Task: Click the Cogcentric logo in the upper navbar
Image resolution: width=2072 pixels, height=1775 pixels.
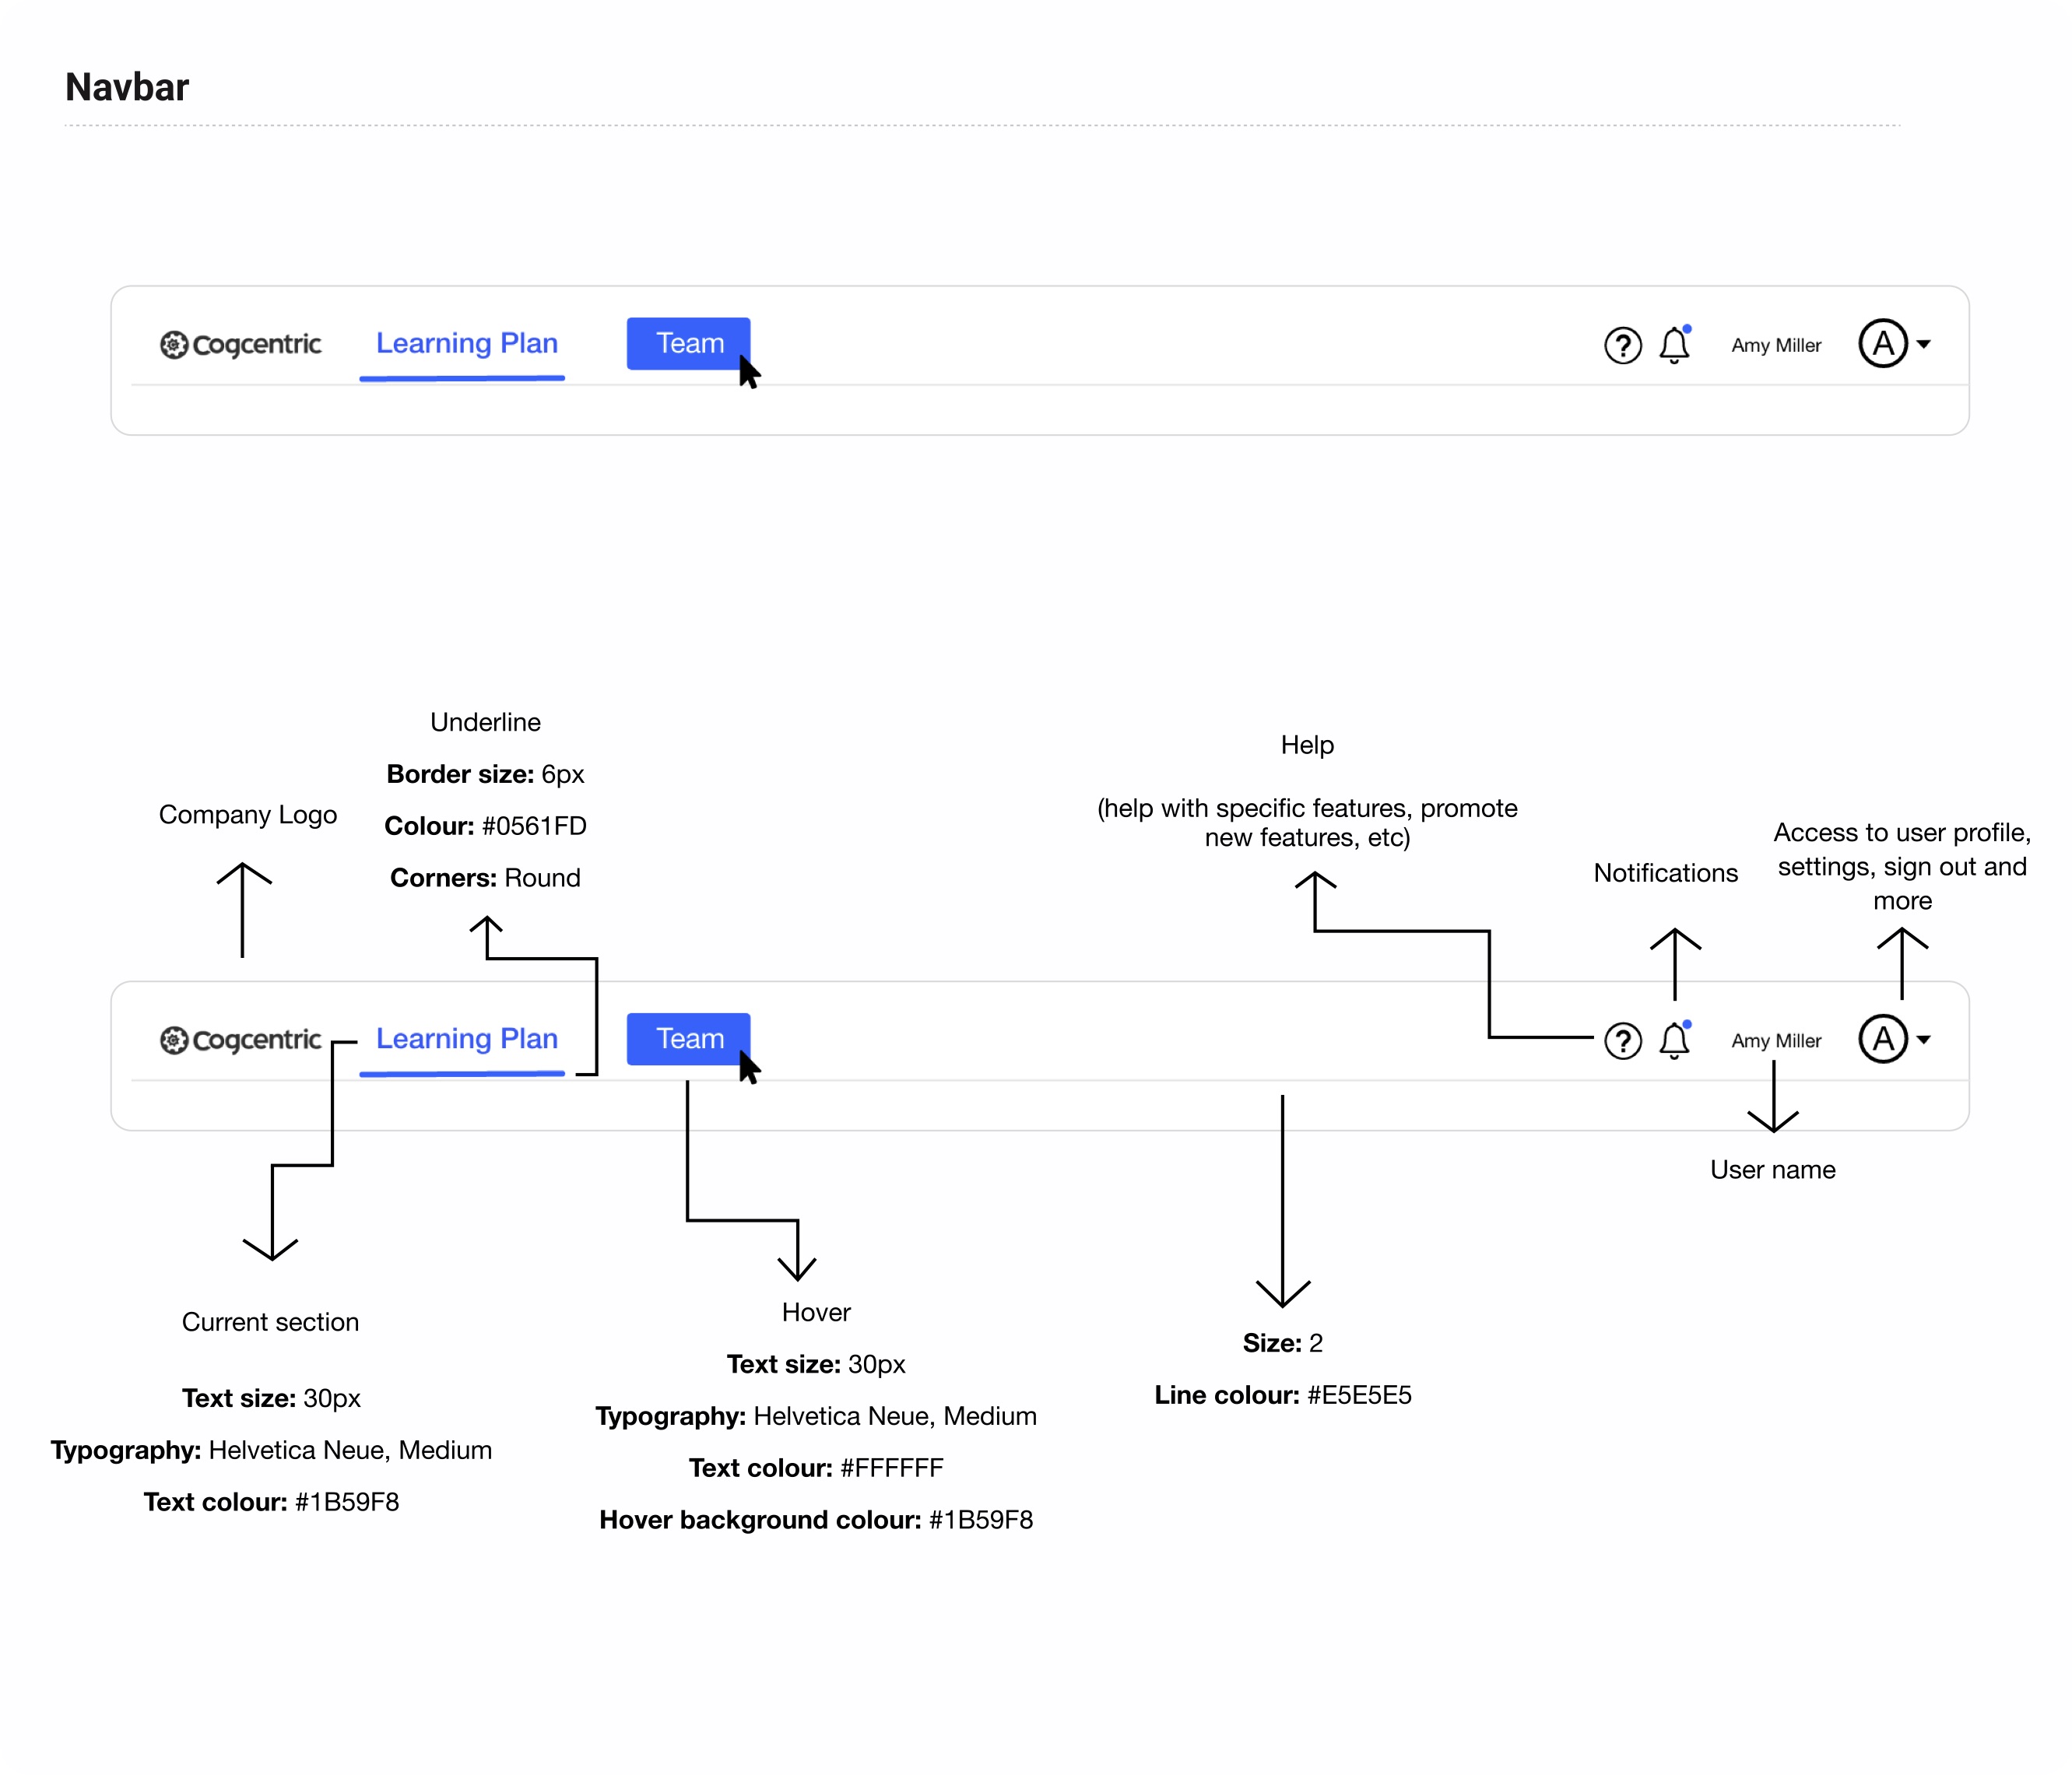Action: coord(240,344)
